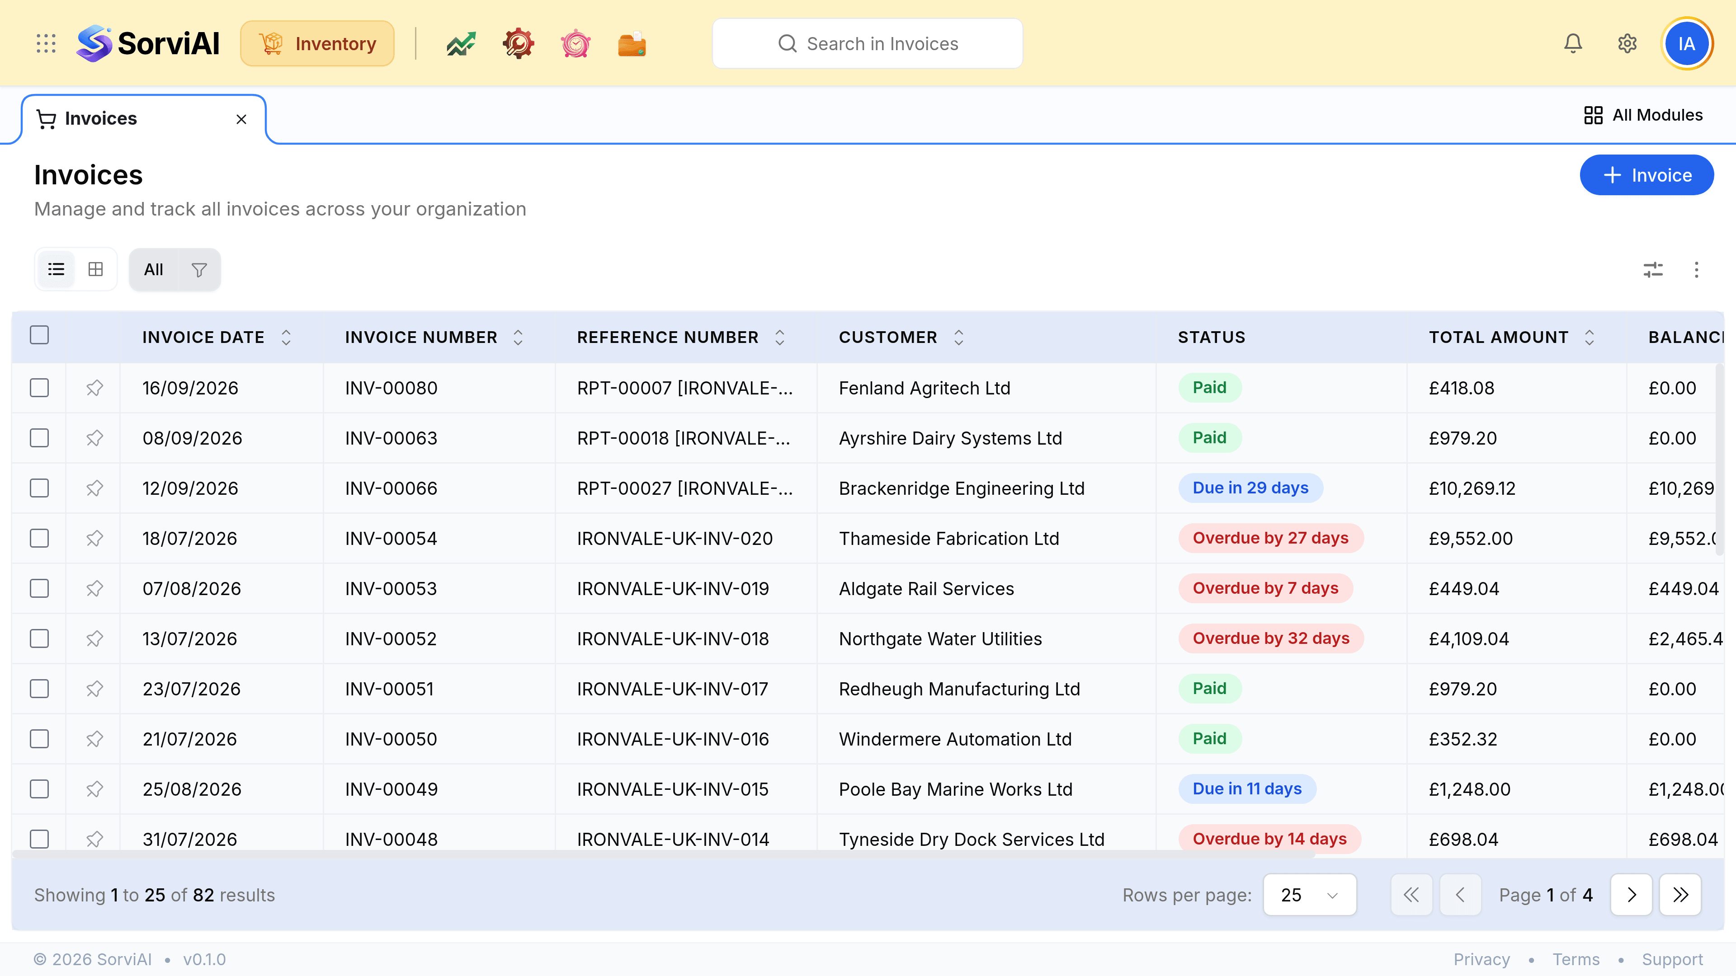Open the green trending chart module icon
The image size is (1736, 976).
pos(461,44)
